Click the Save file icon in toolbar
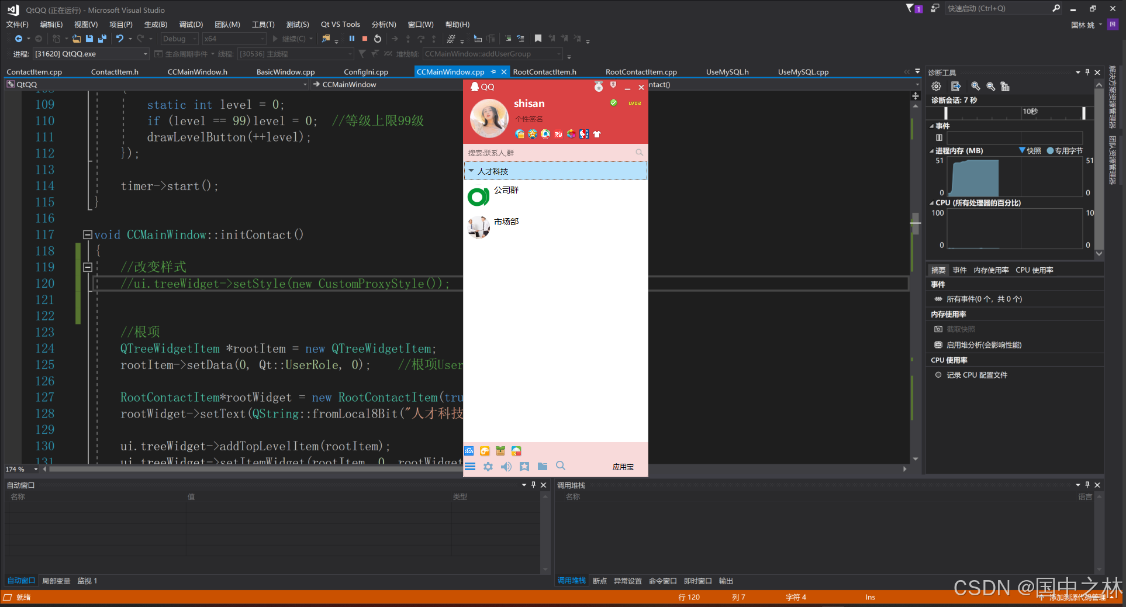The image size is (1126, 607). pos(89,39)
